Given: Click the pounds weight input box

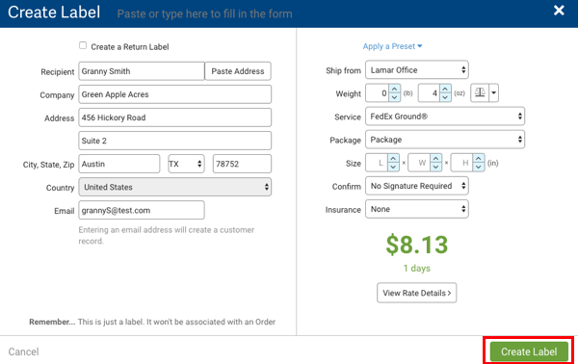Looking at the screenshot, I should [378, 92].
